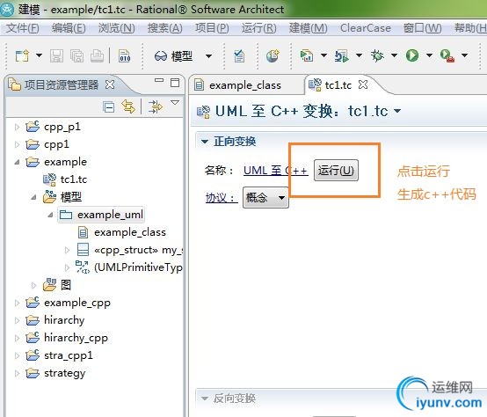487x417 pixels.
Task: Expand the 图 diagrams folder
Action: pos(33,285)
